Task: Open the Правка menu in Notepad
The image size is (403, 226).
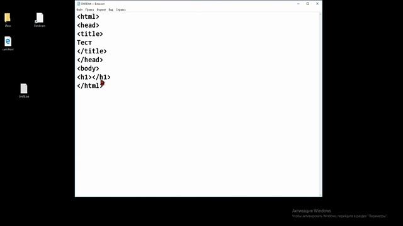Action: (x=89, y=10)
